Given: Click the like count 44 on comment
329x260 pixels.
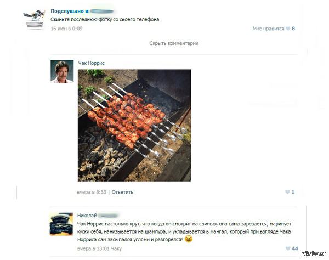Looking at the screenshot, I should pos(295,248).
